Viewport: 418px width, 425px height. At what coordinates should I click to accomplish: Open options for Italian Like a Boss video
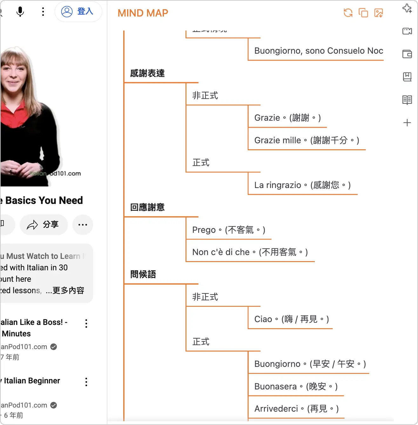[x=86, y=323]
